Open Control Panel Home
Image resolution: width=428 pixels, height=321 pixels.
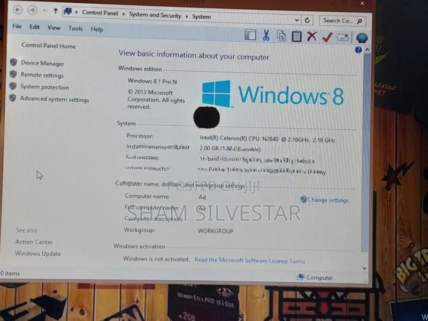click(x=49, y=45)
